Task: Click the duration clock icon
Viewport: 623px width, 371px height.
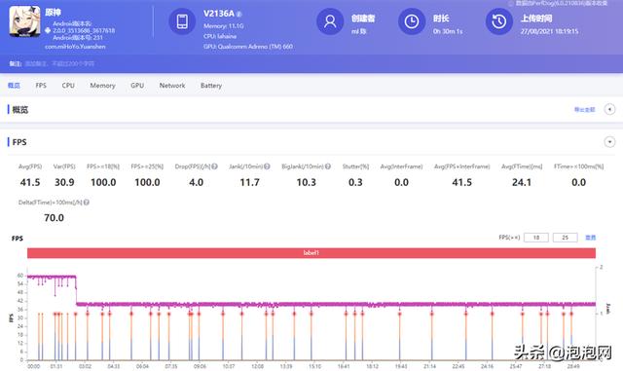Action: coord(412,21)
